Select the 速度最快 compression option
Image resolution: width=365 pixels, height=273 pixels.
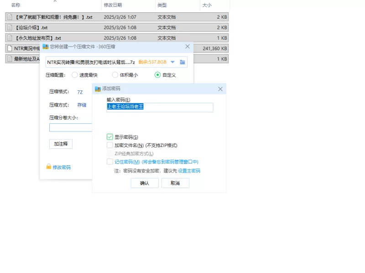[74, 75]
